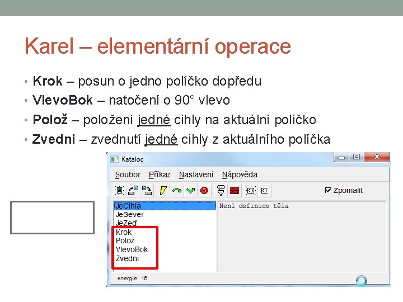Click the new document icon with sparkles

(x=119, y=191)
